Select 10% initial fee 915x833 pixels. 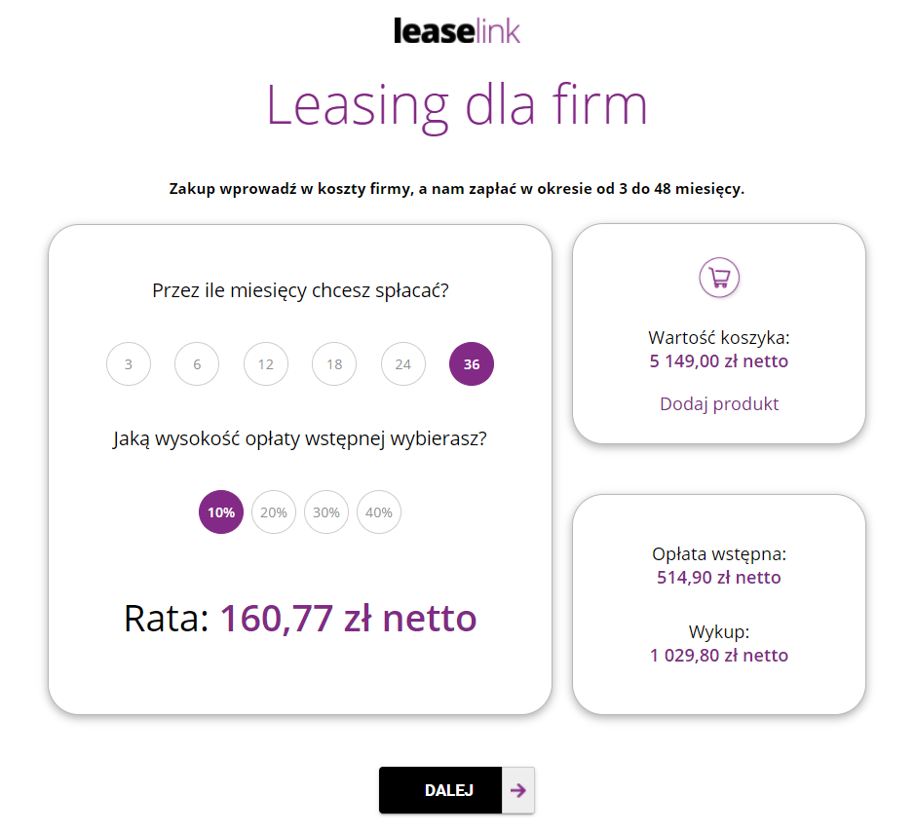(x=221, y=512)
